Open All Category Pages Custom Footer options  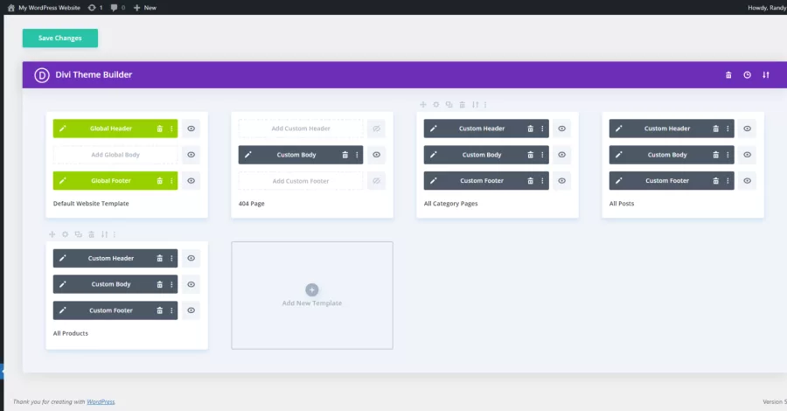pyautogui.click(x=542, y=181)
